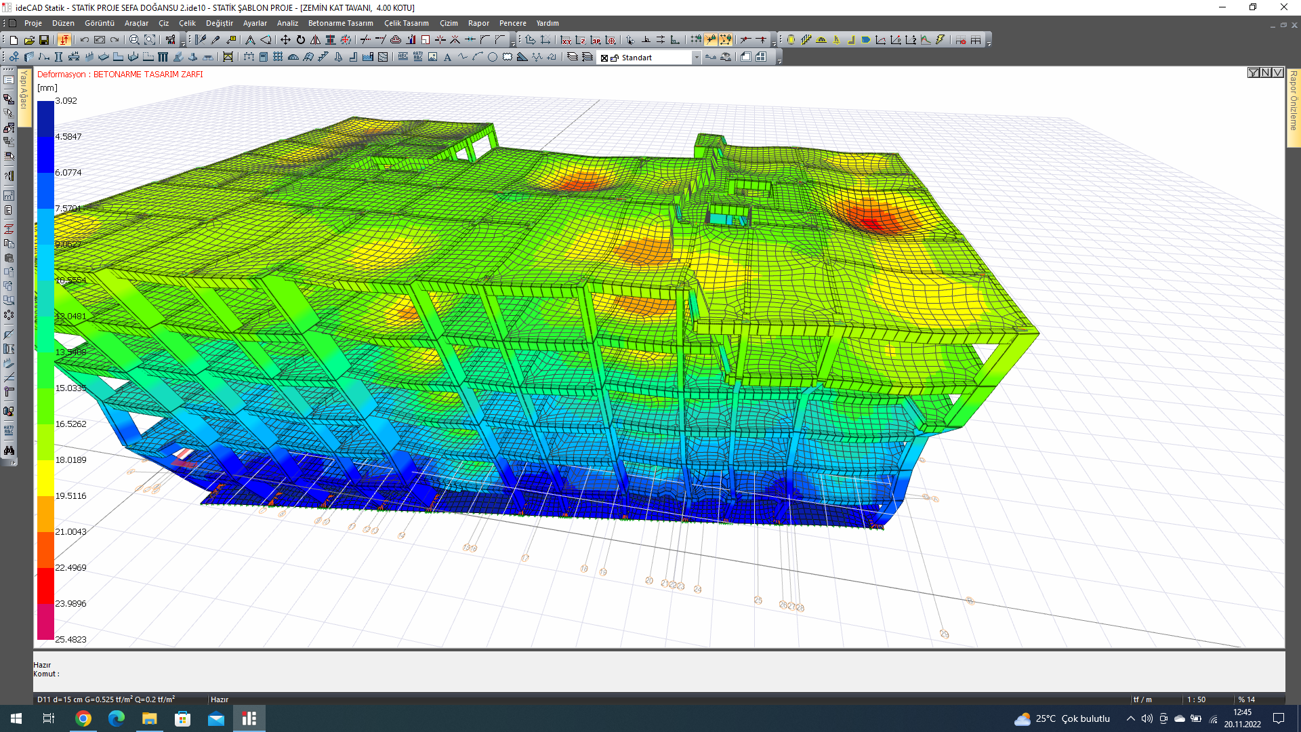Toggle the V display button in the viewport corner
1301x732 pixels.
pos(1277,73)
